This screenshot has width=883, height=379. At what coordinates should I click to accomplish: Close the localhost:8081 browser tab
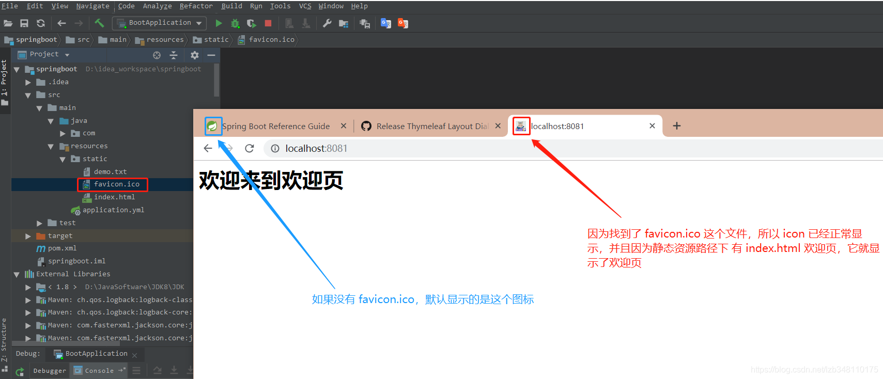tap(652, 126)
